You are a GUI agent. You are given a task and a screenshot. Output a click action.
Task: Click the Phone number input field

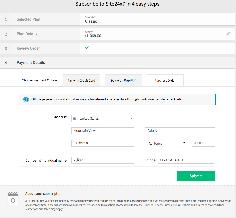(x=186, y=160)
